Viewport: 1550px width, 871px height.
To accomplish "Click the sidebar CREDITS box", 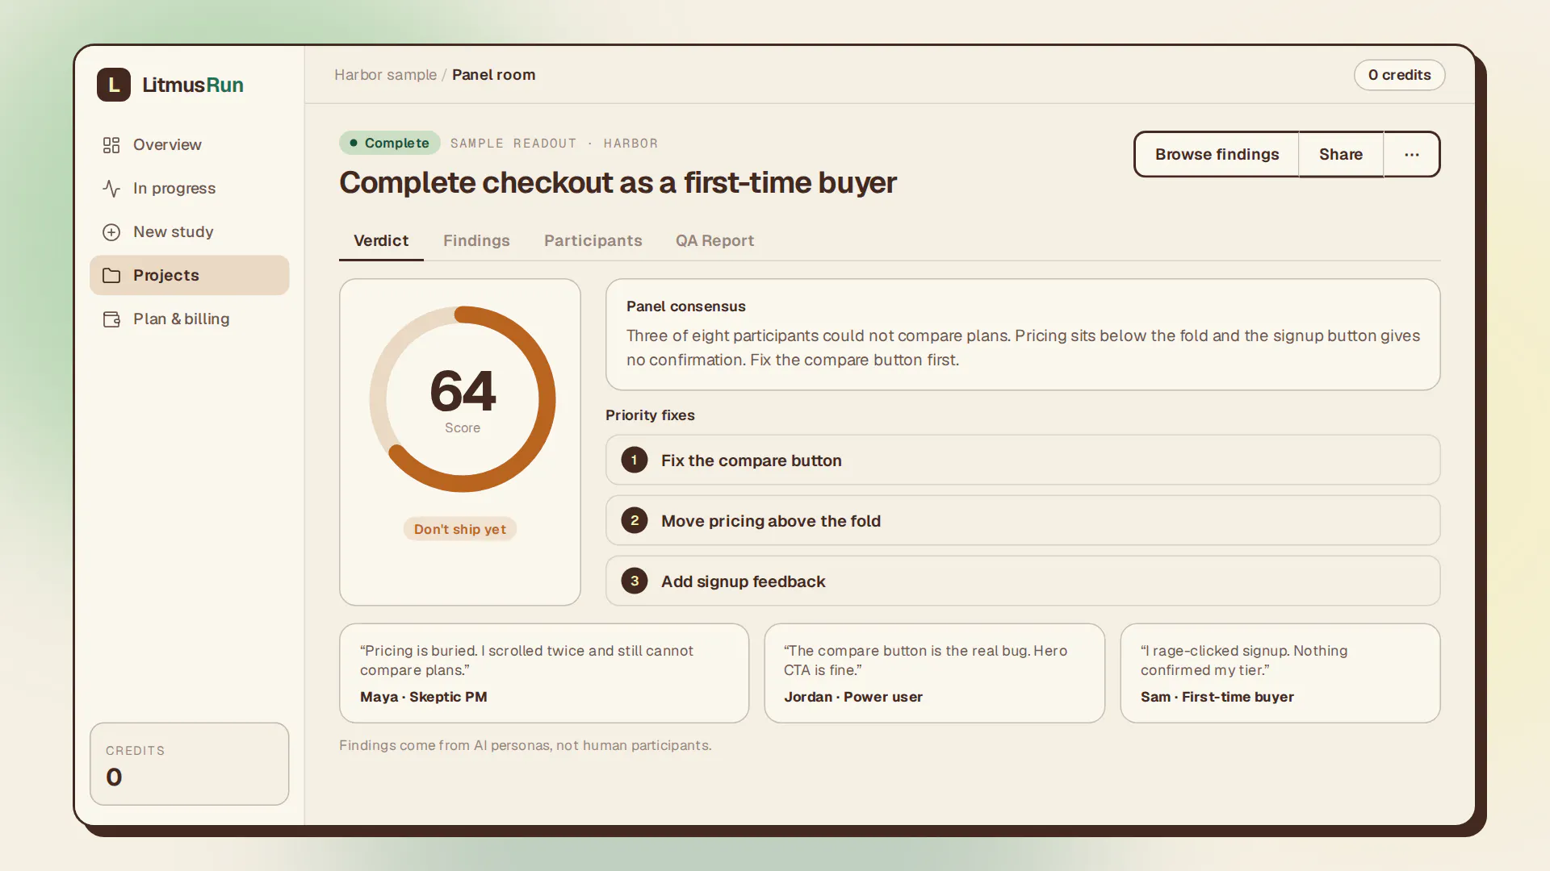I will click(190, 764).
